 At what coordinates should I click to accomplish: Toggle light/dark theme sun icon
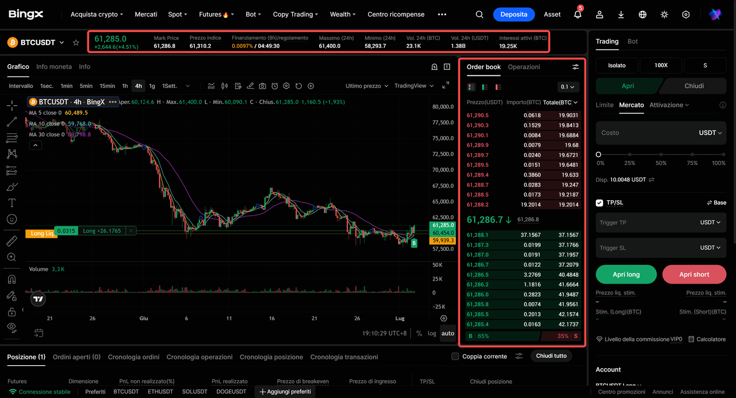point(664,14)
